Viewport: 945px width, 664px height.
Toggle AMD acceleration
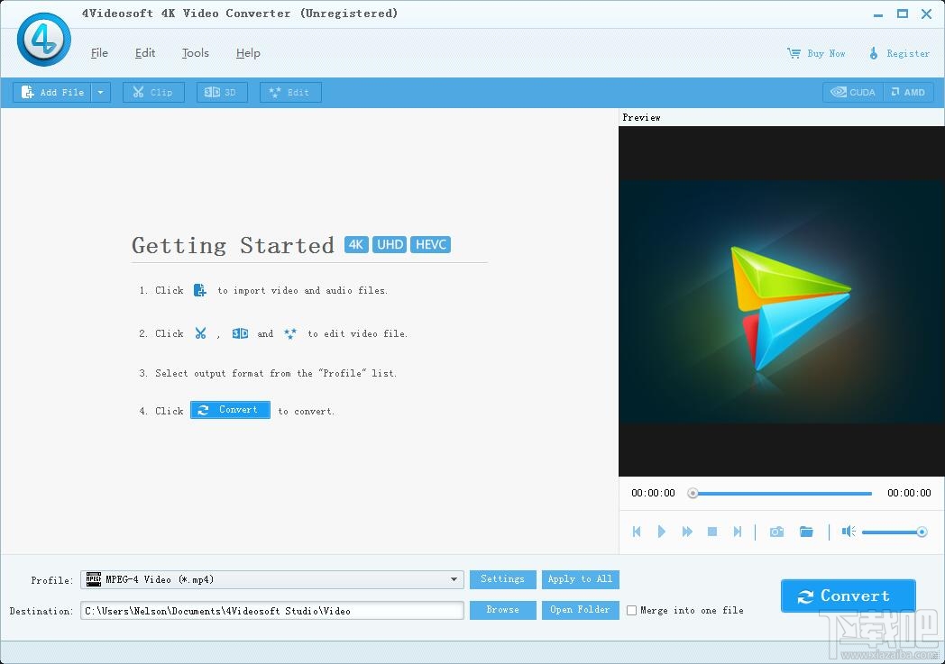coord(909,92)
